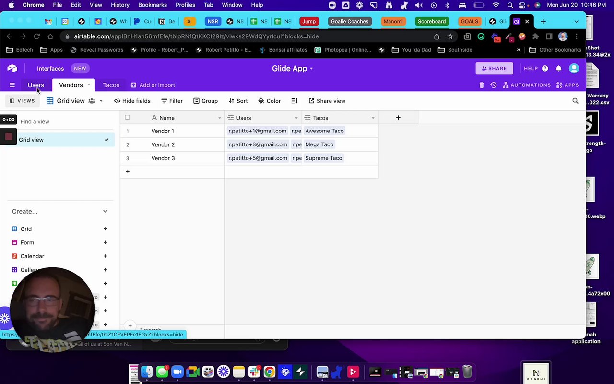Open the Color button in the toolbar
This screenshot has width=614, height=384.
(270, 101)
